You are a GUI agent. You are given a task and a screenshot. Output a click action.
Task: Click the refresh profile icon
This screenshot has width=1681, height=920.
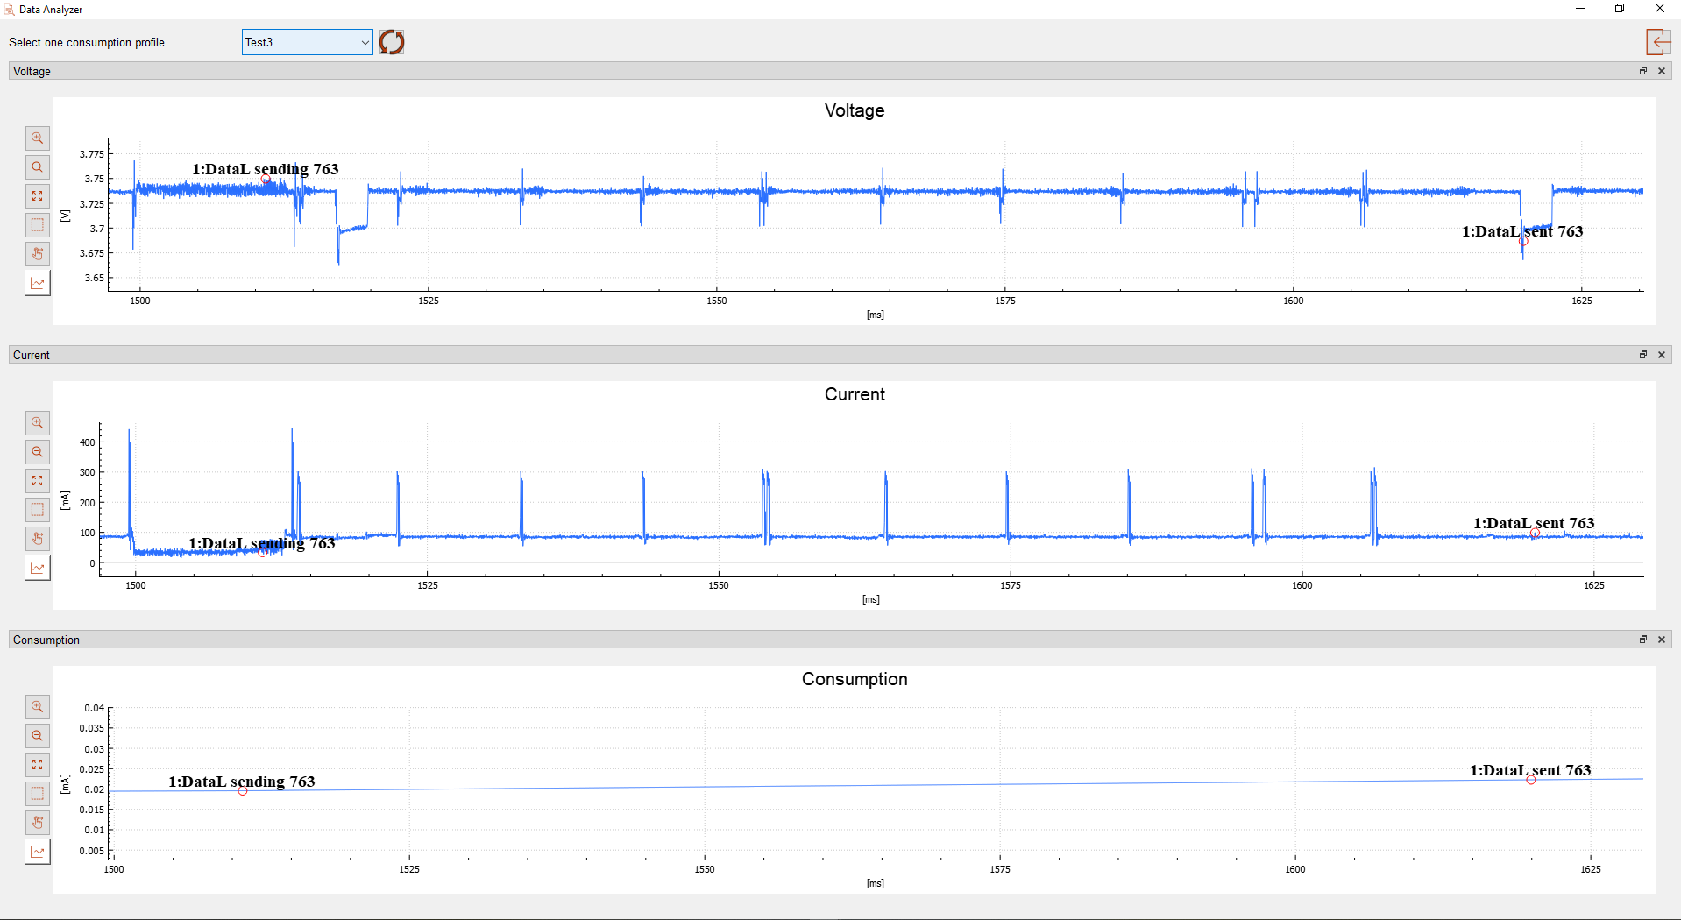[392, 42]
